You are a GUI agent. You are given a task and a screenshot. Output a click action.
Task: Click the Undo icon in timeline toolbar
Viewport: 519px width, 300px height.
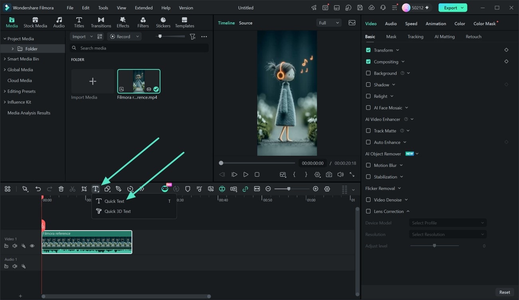tap(38, 189)
